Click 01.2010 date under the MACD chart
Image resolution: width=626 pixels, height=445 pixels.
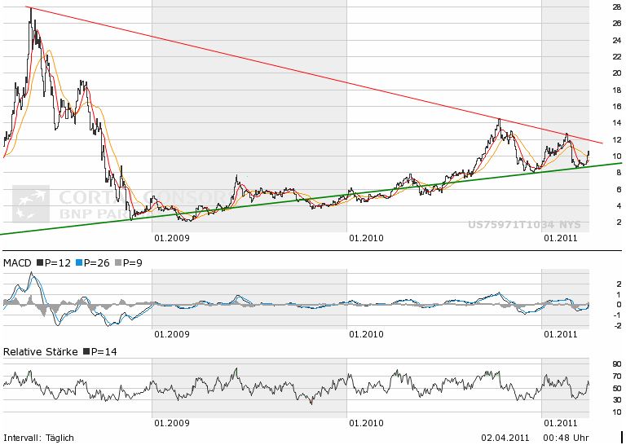point(366,334)
